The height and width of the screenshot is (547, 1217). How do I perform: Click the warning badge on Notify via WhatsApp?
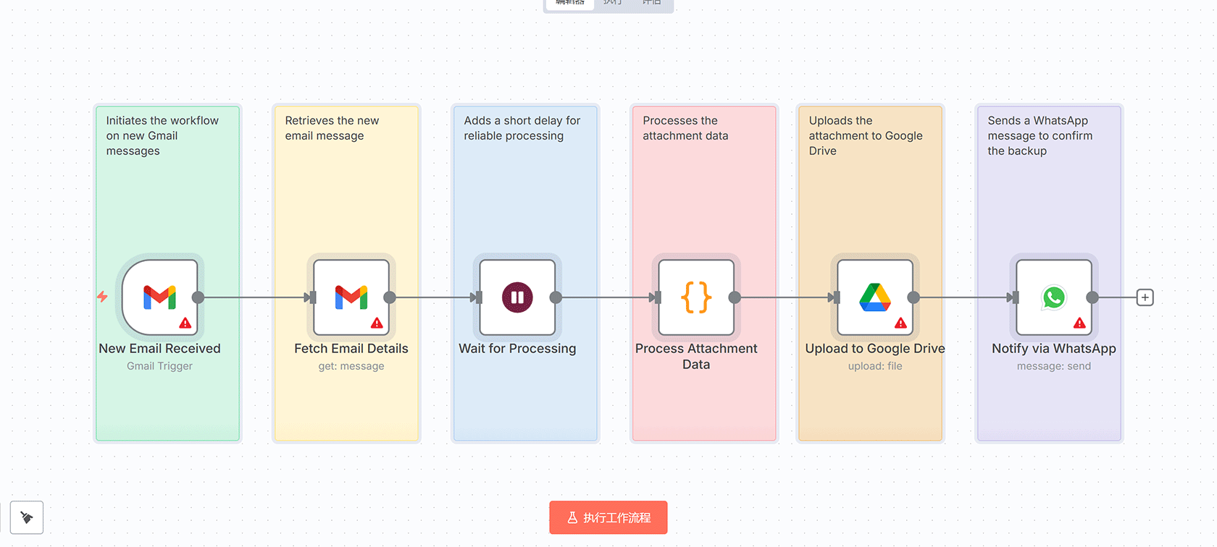click(1080, 323)
